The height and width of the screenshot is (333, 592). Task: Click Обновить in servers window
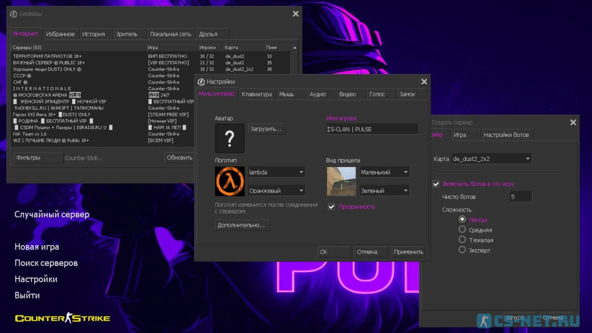179,158
